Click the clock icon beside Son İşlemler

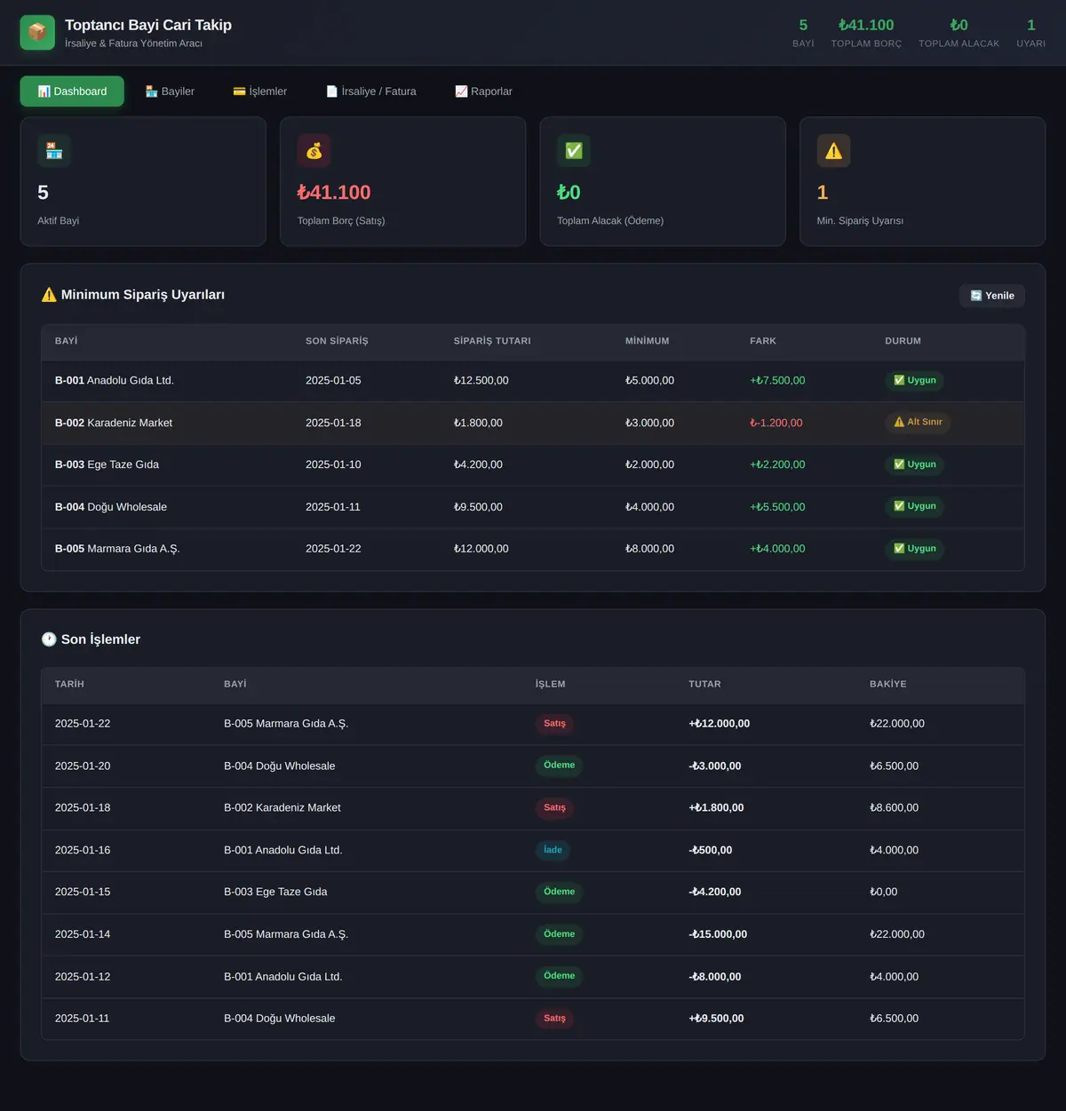point(49,639)
